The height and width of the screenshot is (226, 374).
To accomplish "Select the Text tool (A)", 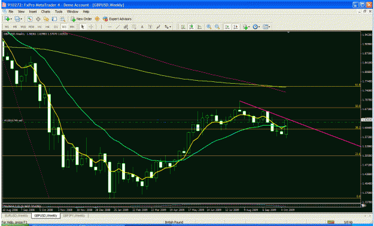I will 142,27.
